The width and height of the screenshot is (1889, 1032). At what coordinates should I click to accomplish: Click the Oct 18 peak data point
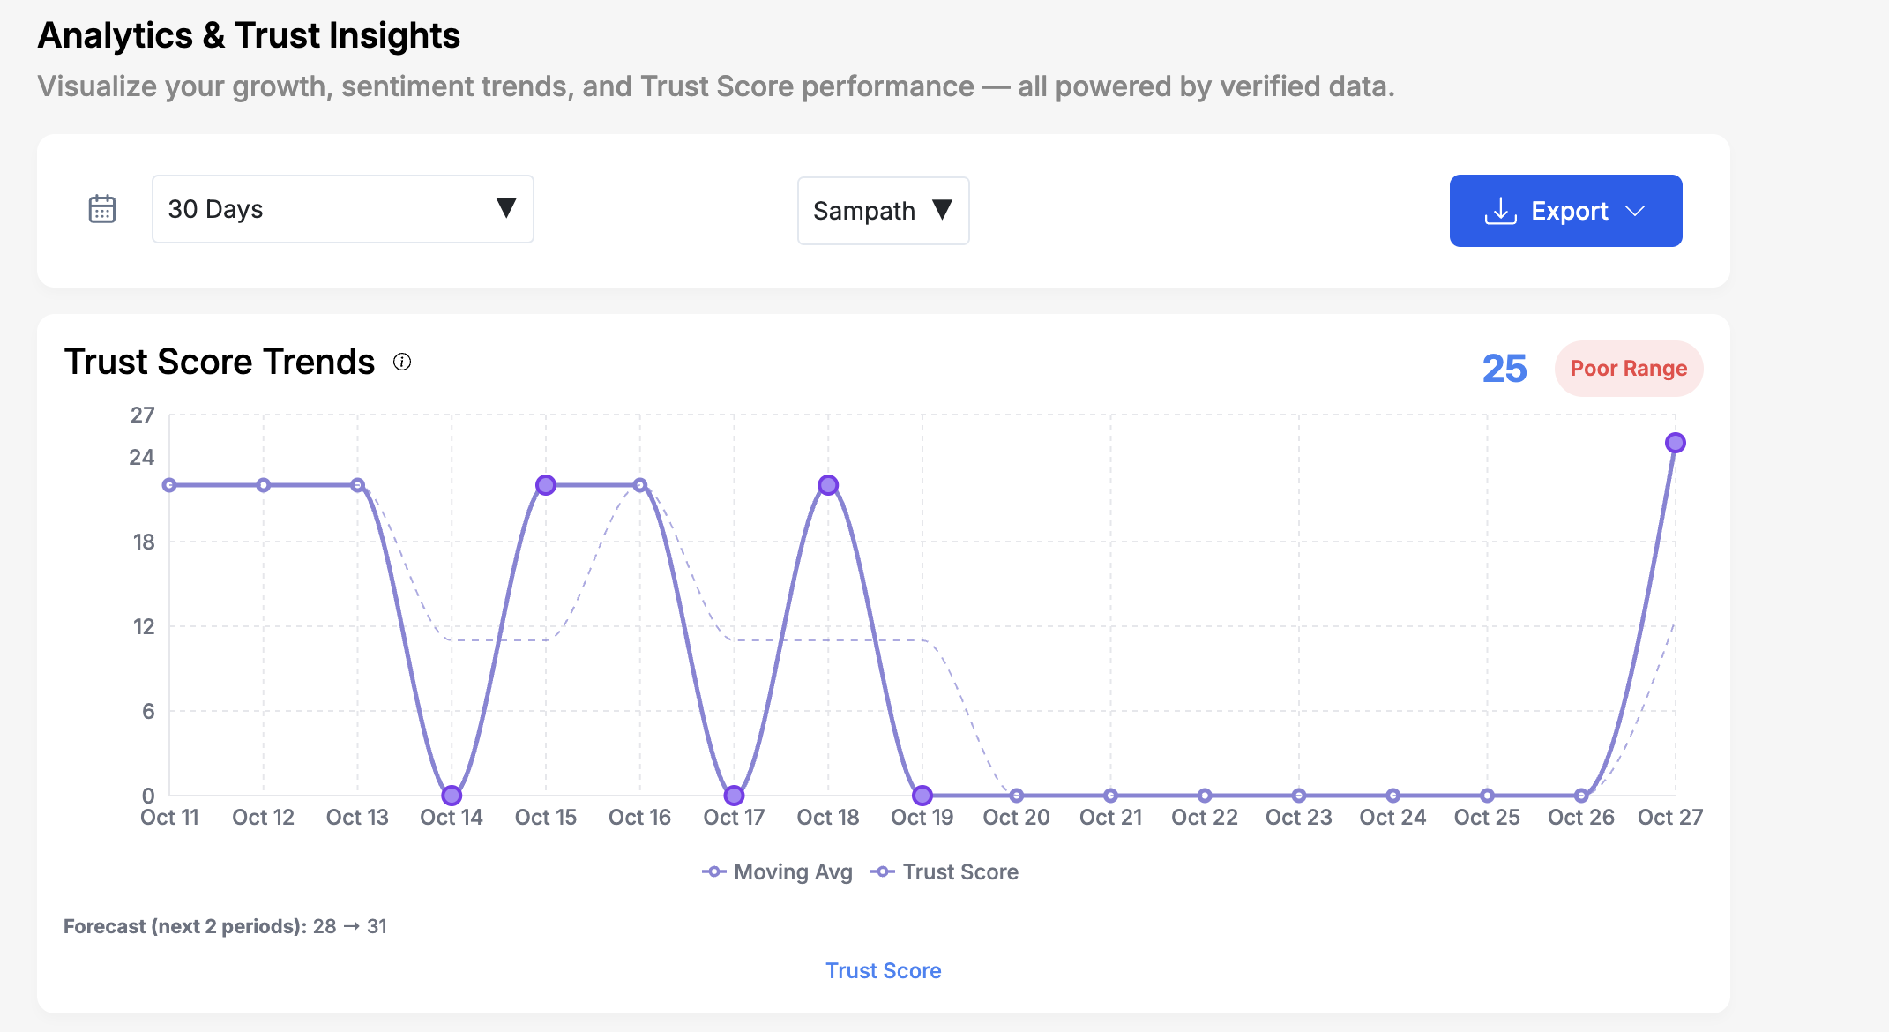coord(827,484)
